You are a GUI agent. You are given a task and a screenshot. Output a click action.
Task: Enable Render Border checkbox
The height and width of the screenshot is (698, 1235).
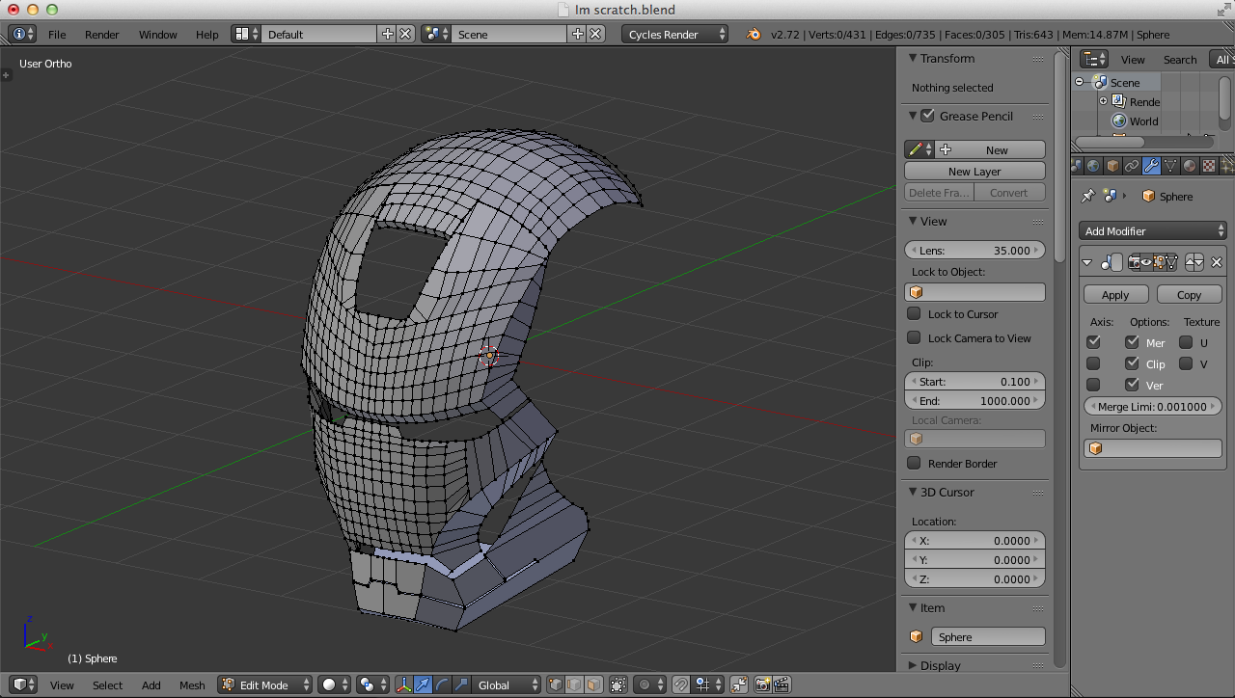[914, 463]
